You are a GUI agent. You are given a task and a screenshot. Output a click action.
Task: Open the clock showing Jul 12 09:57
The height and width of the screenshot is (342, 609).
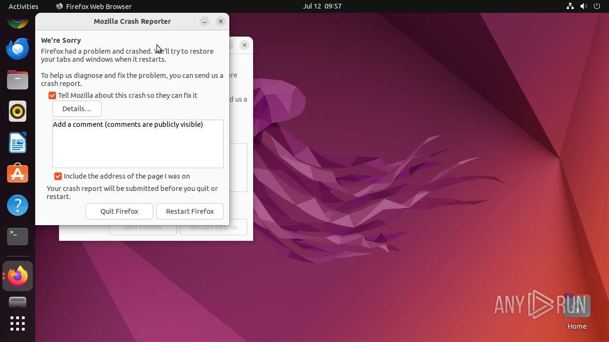pos(322,6)
